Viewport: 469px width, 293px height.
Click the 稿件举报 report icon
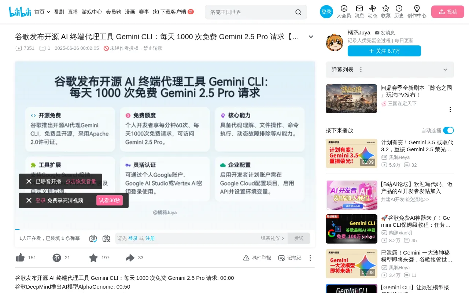(257, 258)
